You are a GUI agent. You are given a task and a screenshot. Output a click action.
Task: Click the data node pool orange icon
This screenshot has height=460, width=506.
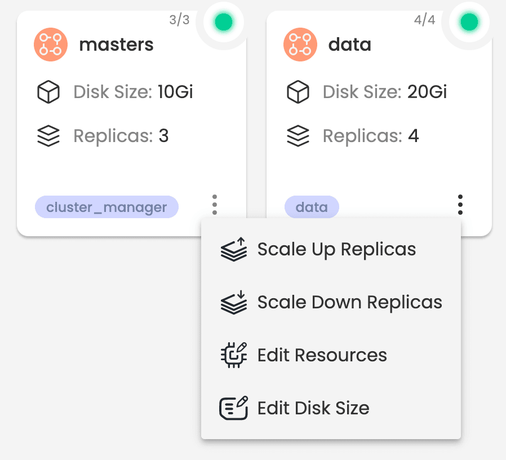pos(300,45)
